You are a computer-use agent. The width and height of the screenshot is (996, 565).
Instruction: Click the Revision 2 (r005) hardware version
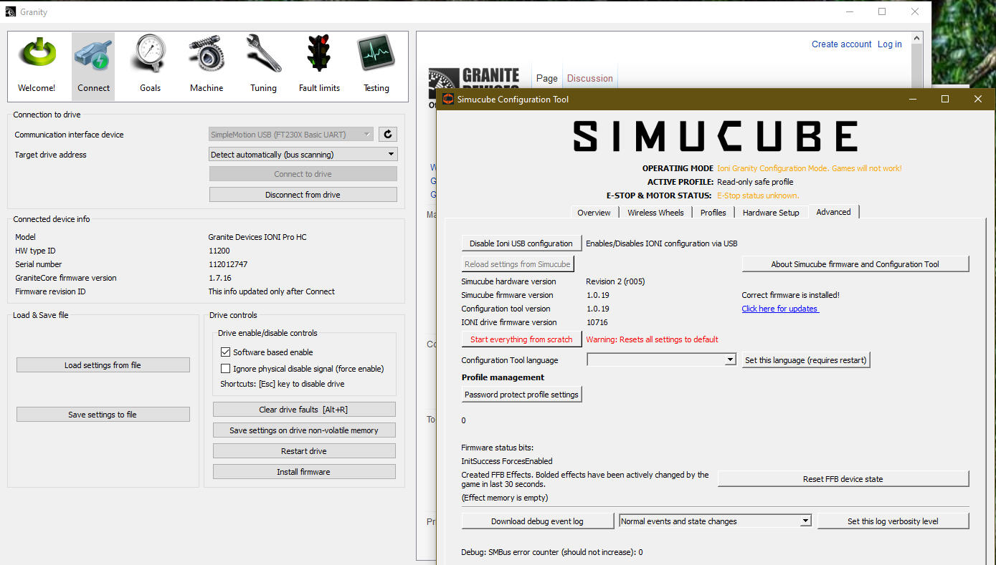615,281
